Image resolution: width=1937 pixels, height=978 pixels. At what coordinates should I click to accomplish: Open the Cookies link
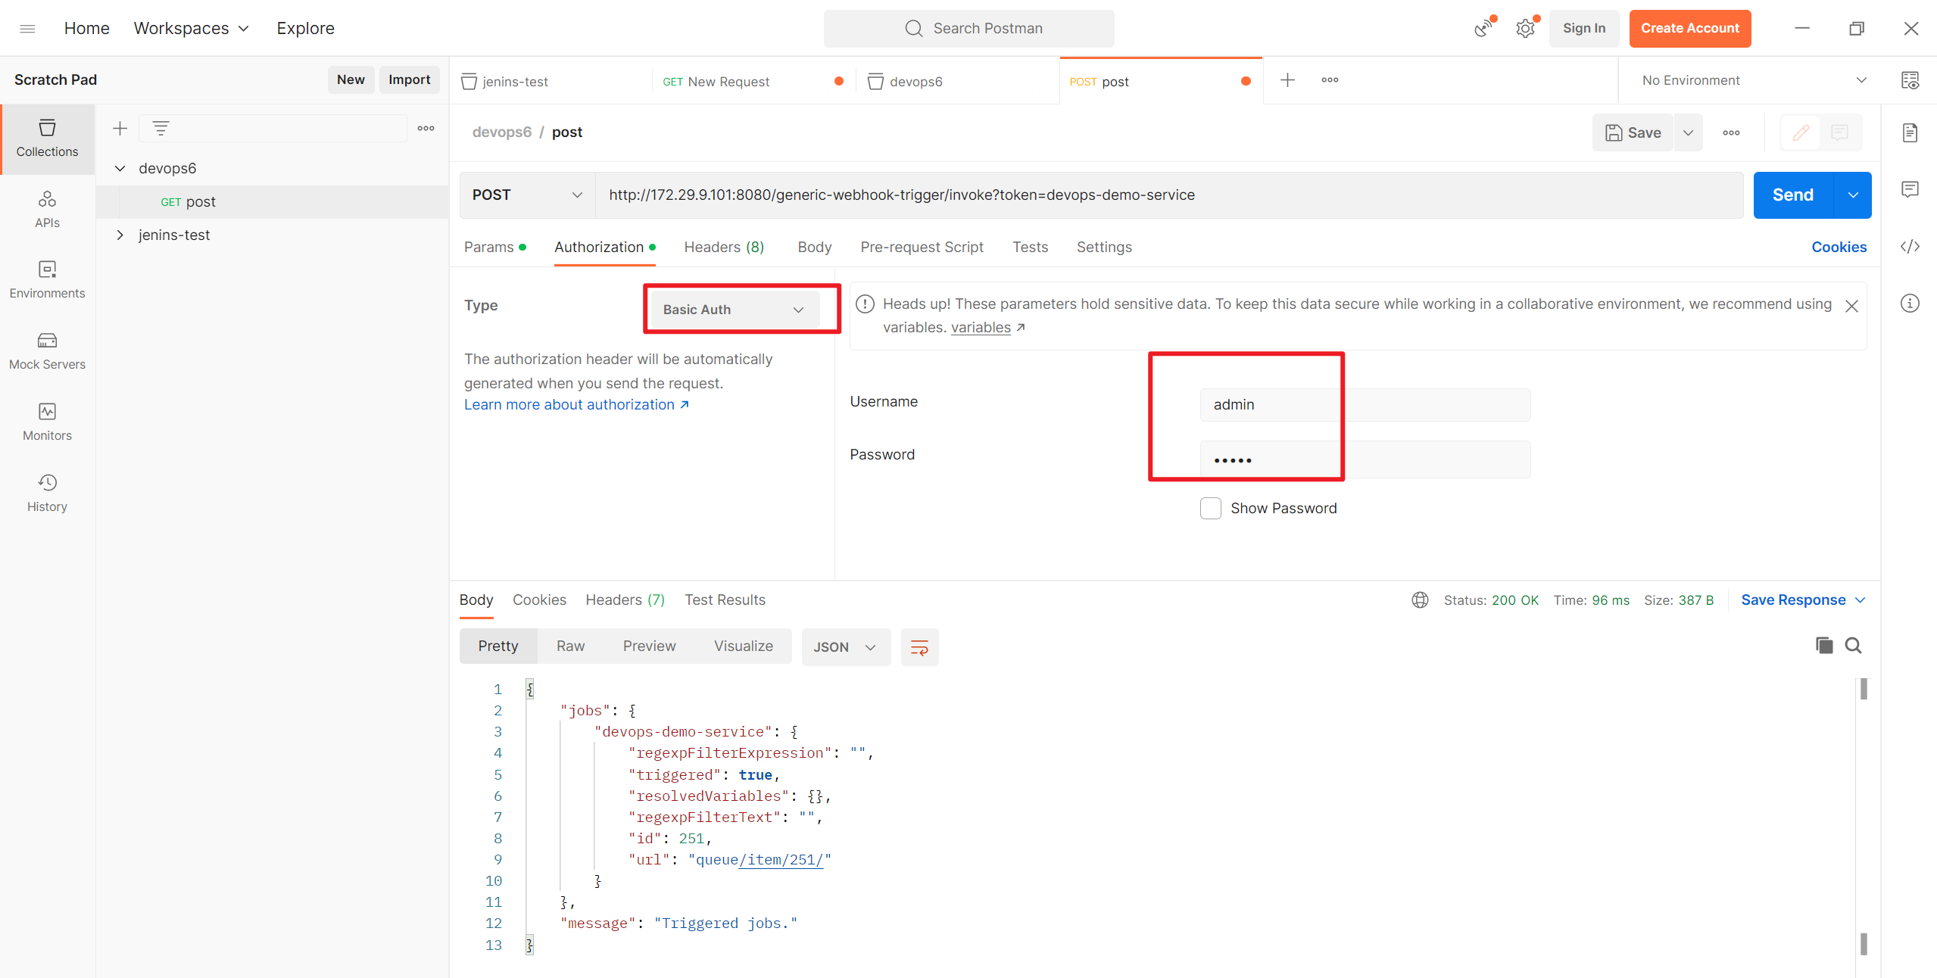tap(1839, 248)
